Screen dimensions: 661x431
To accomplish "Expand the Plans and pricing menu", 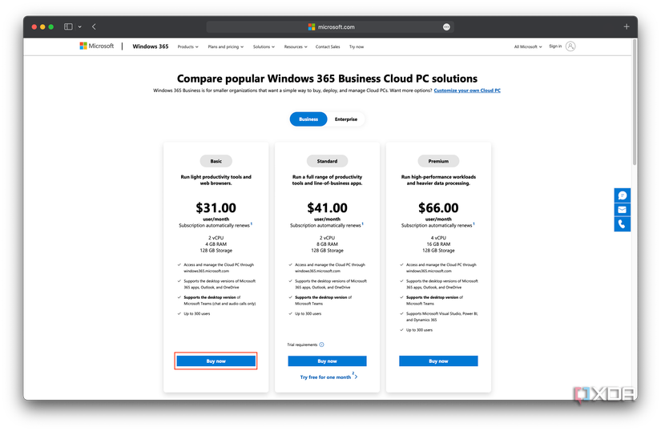I will click(x=225, y=46).
